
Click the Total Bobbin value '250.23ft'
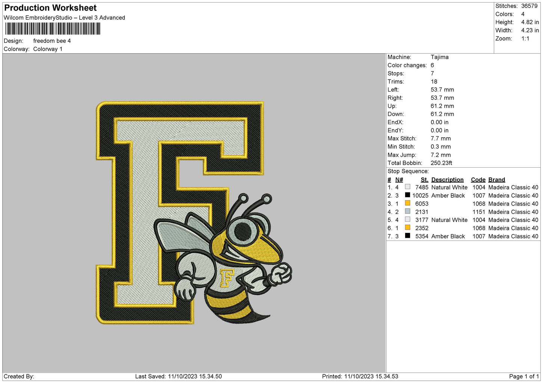click(442, 163)
